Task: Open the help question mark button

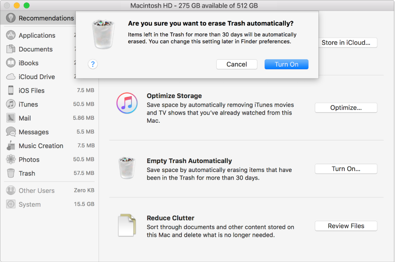Action: click(x=93, y=64)
